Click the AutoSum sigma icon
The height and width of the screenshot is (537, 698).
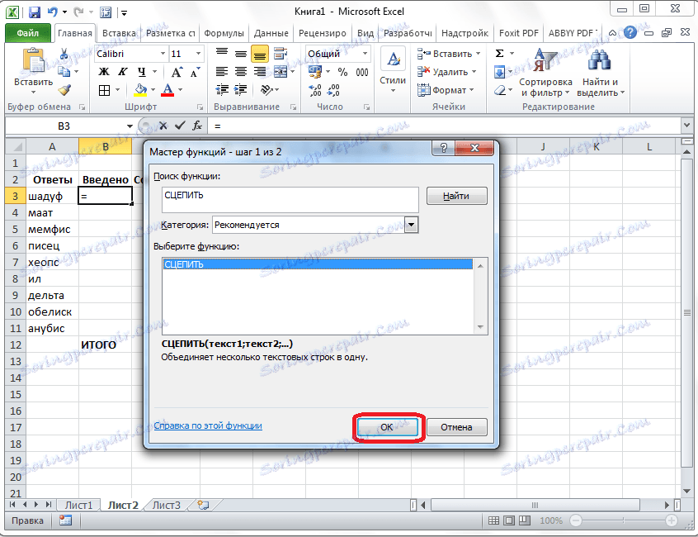point(500,54)
